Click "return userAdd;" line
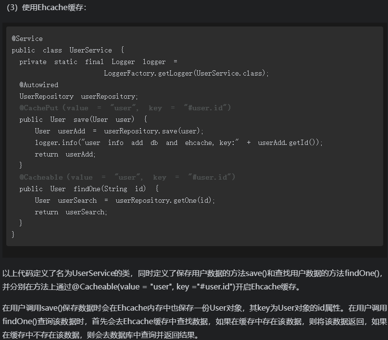The image size is (388, 340). coord(65,154)
